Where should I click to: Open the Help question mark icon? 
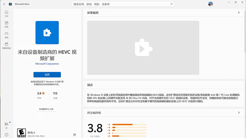click(7, 135)
